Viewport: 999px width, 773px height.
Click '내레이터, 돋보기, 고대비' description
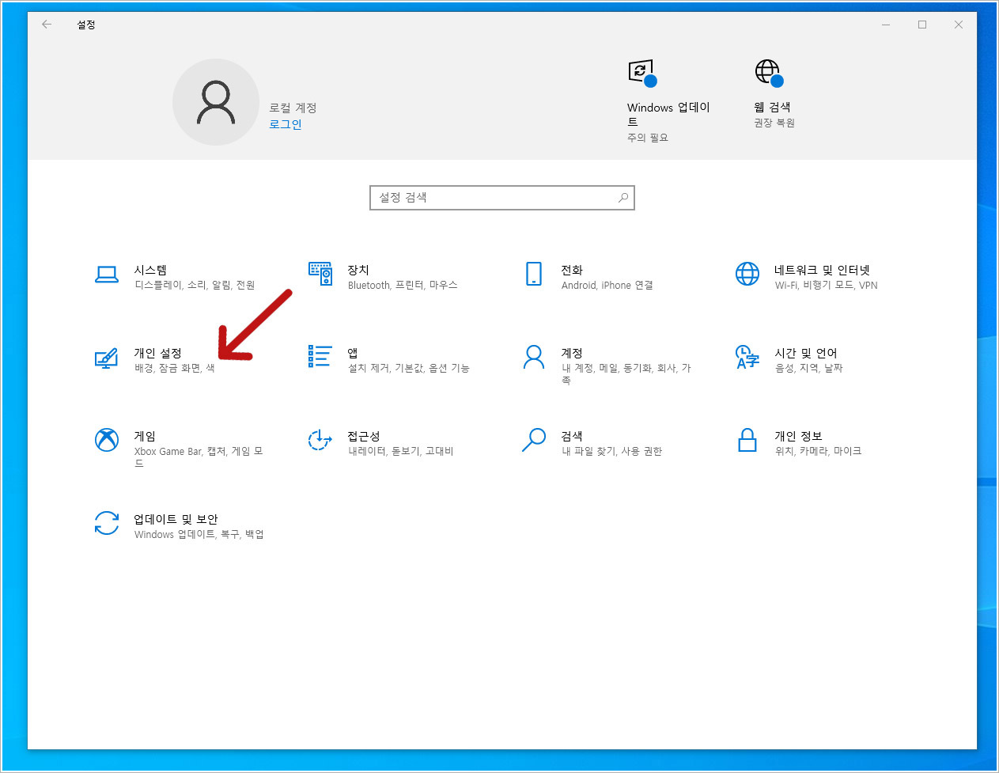[x=401, y=451]
